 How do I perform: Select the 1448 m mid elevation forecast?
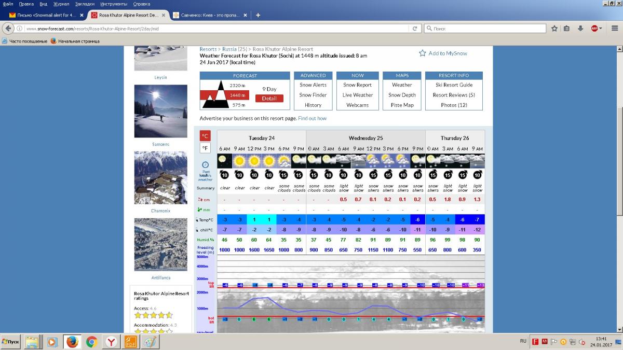coord(238,95)
